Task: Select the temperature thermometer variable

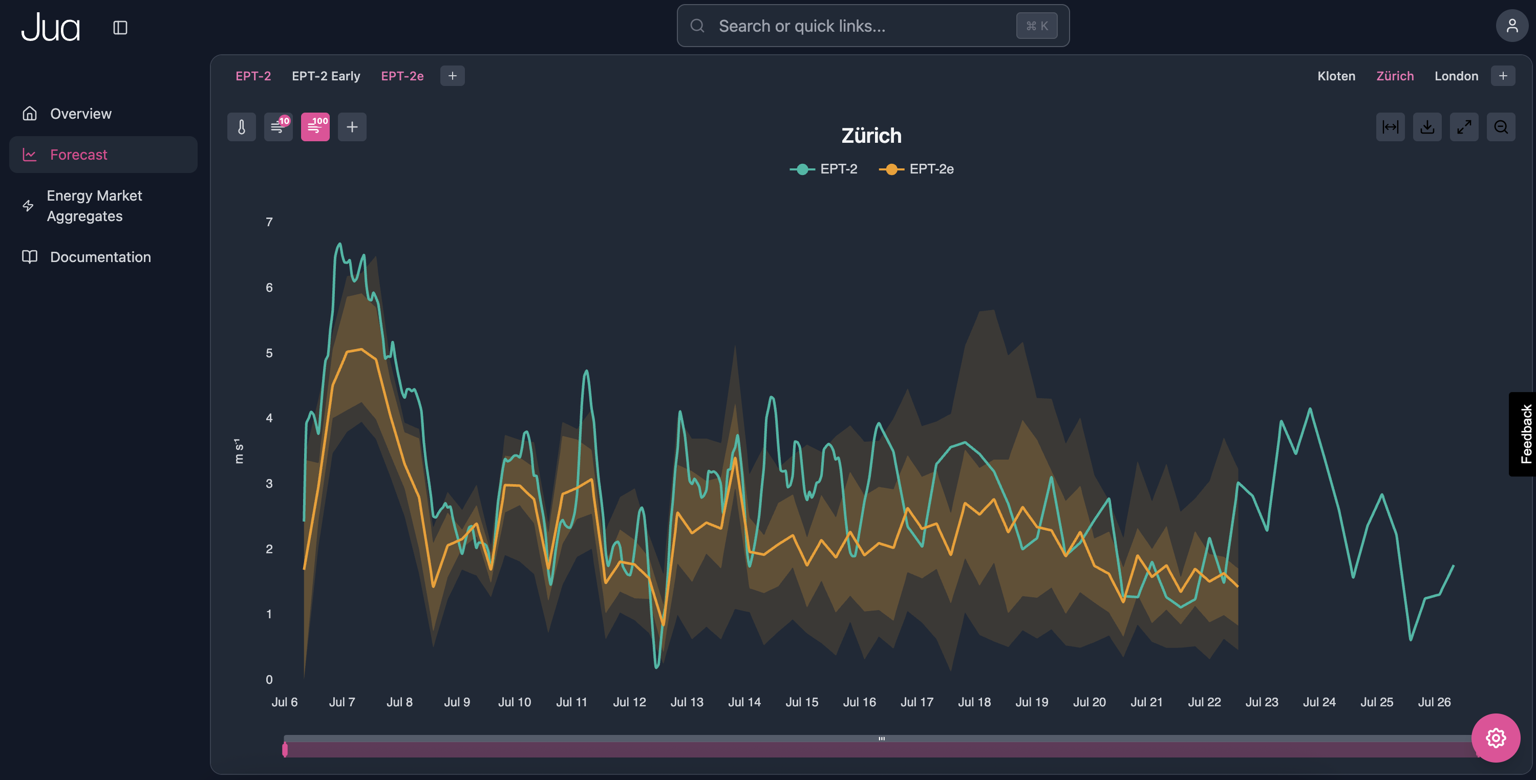Action: point(242,127)
